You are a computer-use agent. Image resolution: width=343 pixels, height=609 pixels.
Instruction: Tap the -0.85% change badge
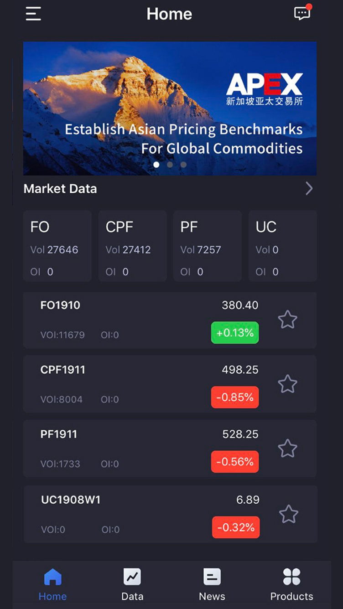point(235,397)
